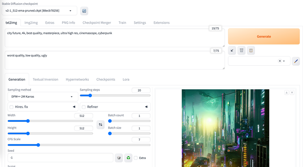Download the generated image

(x=286, y=92)
